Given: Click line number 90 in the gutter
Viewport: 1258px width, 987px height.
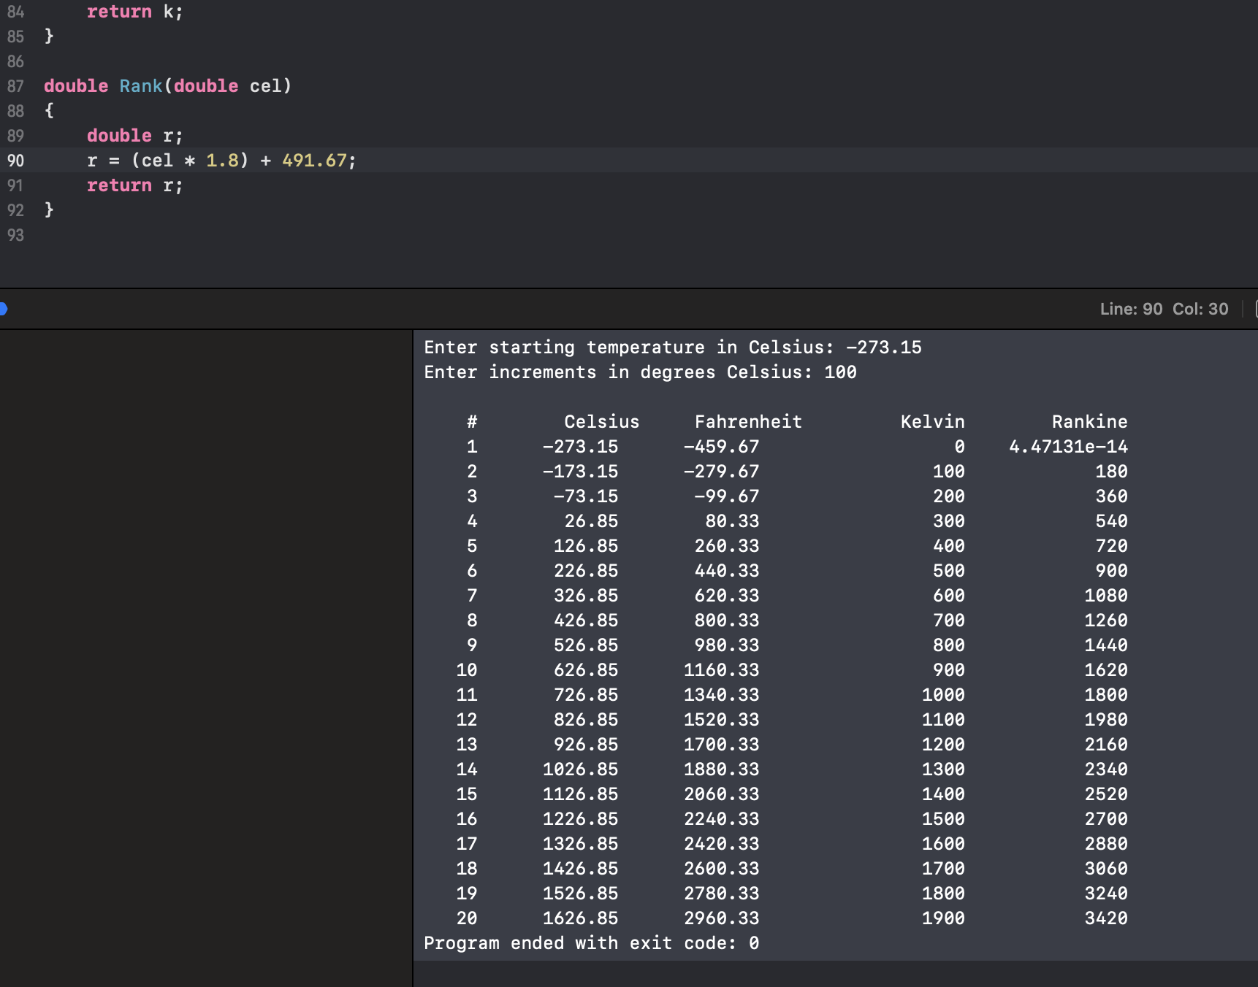Looking at the screenshot, I should [15, 161].
